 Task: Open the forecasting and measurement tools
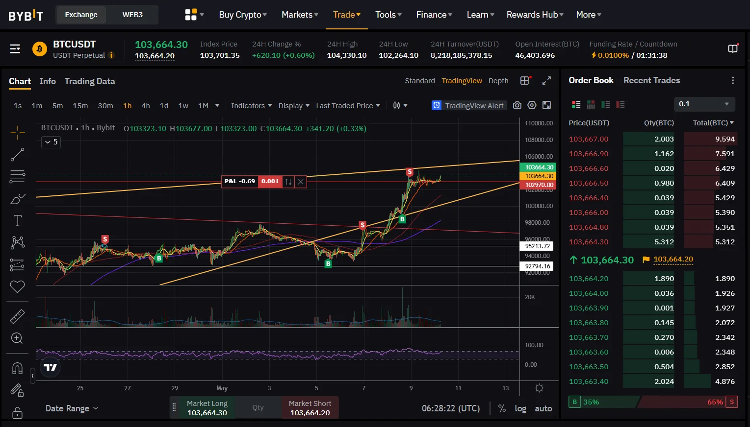point(18,264)
